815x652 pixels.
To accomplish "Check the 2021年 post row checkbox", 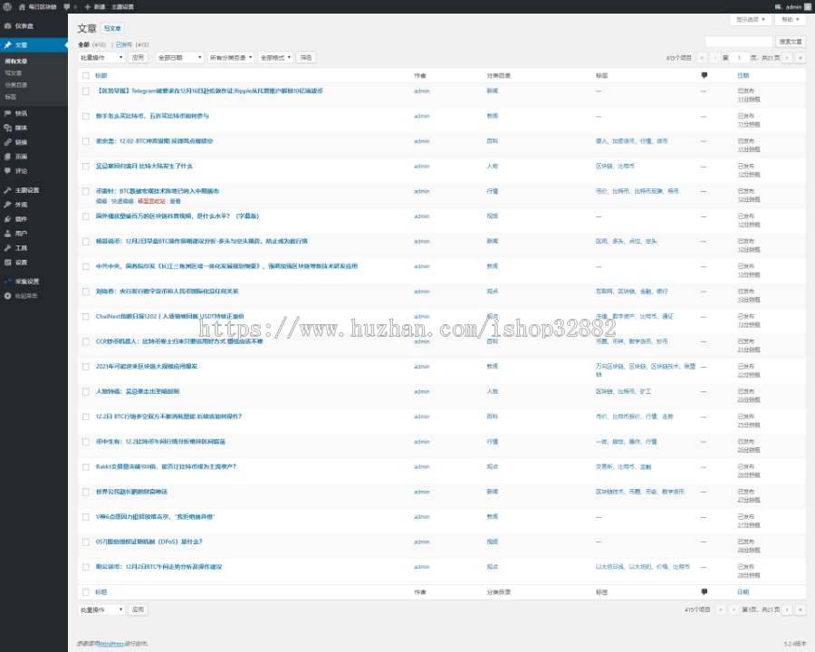I will (x=86, y=367).
